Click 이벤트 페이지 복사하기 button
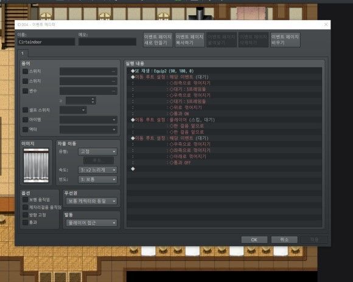This screenshot has width=353, height=282. pos(190,40)
